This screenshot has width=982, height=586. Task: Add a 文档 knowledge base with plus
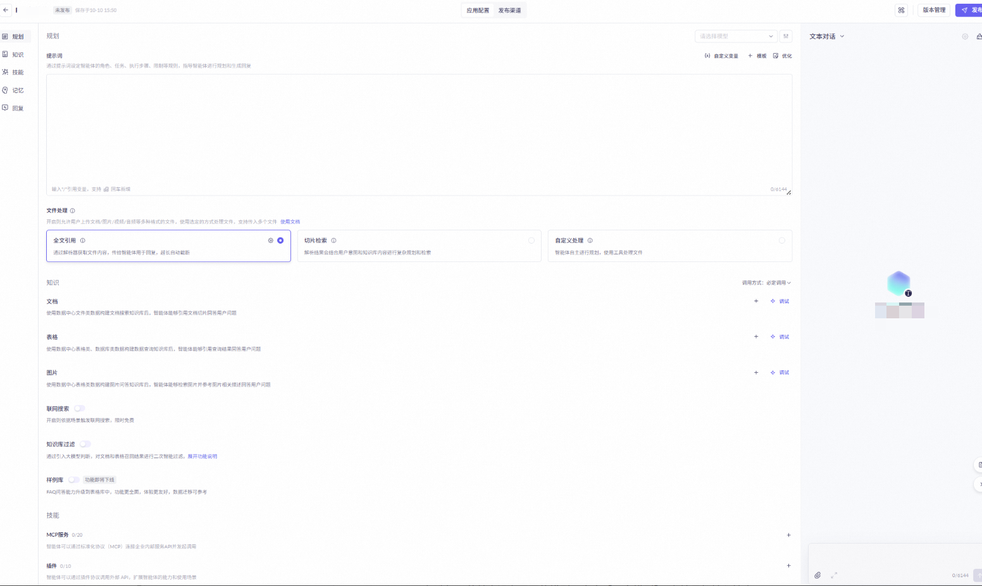click(756, 301)
